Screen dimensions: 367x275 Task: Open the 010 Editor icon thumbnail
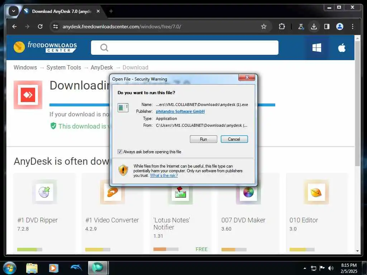316,192
